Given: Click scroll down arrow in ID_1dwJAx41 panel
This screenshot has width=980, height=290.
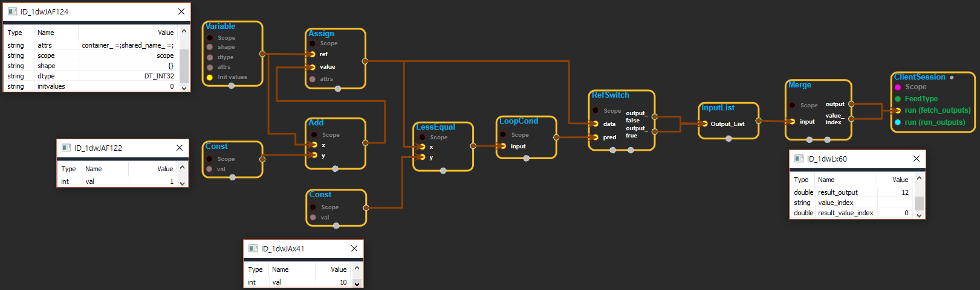Looking at the screenshot, I should (357, 283).
